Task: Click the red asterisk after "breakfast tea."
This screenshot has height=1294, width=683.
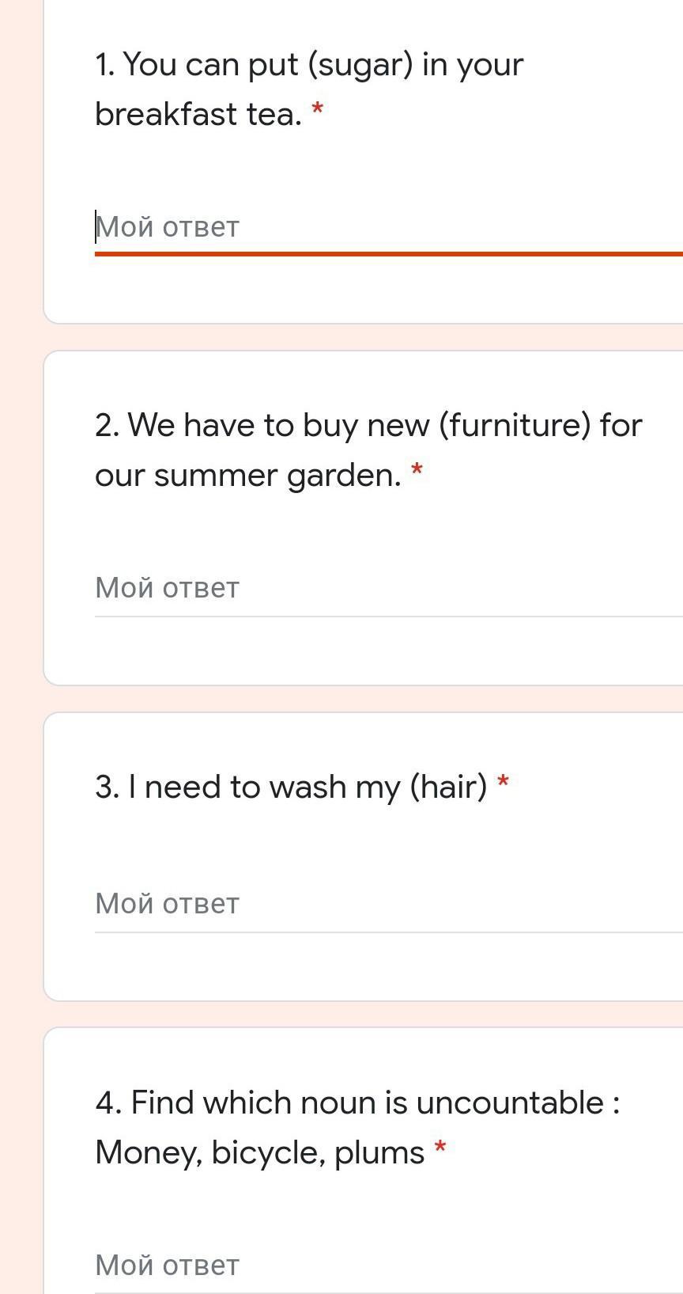Action: click(318, 109)
